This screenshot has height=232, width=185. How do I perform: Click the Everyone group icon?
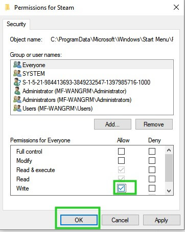click(17, 65)
